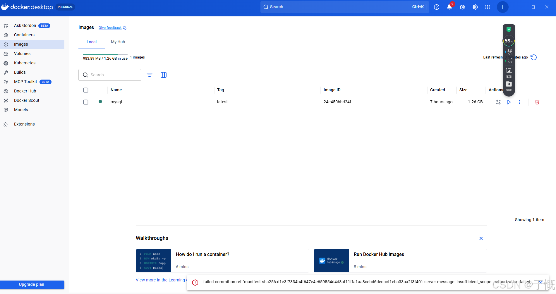Open Containers section
The image size is (556, 294).
point(32,35)
